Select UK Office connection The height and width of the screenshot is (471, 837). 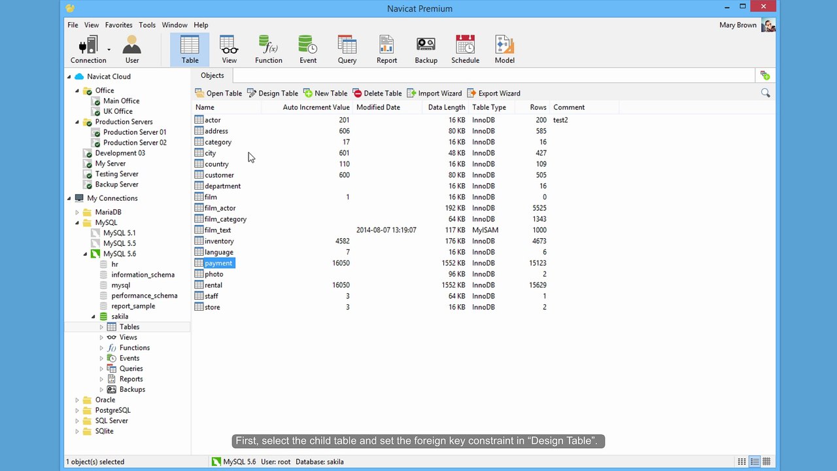tap(118, 111)
